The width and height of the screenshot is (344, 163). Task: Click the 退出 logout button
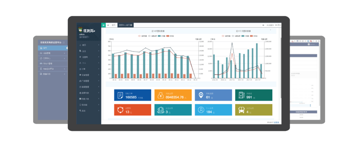278,25
